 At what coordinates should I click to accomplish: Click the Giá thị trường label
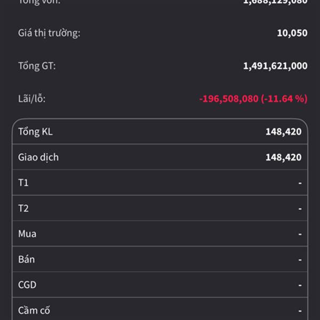[49, 33]
